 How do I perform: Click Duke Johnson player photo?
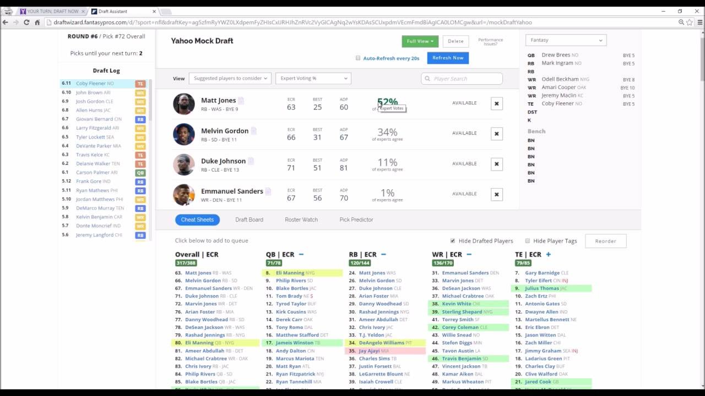pos(184,164)
